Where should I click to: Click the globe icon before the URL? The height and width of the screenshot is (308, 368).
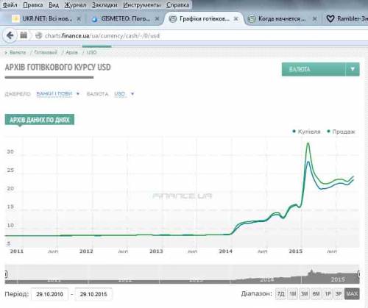(x=38, y=36)
